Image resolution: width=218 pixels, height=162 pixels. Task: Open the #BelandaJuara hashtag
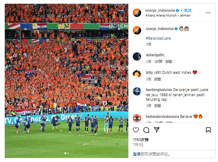(158, 38)
